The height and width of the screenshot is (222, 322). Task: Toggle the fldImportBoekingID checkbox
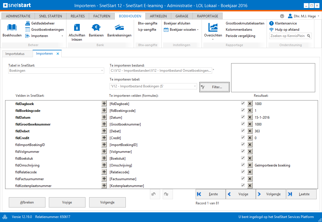pos(243,144)
